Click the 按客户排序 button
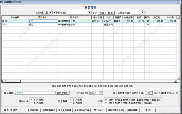 pyautogui.click(x=132, y=110)
